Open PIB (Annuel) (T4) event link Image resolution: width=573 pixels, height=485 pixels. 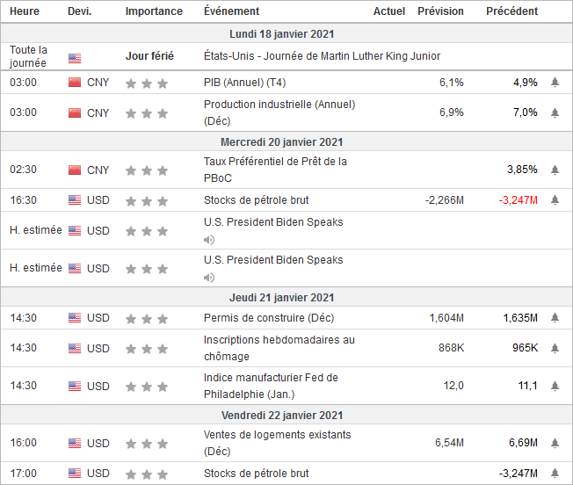(x=243, y=83)
